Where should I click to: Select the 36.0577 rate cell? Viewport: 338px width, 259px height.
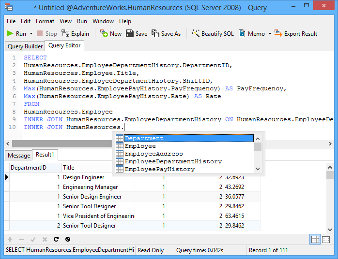click(x=242, y=197)
